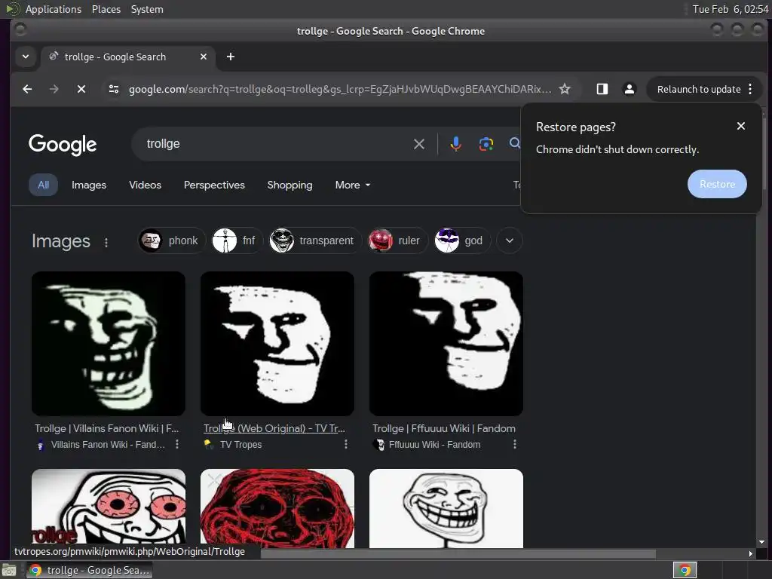Screen dimensions: 772x579
Task: Open the TV Tropes trollge thumbnail
Action: 277,344
